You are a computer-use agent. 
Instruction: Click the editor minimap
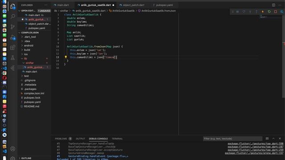click(271, 17)
